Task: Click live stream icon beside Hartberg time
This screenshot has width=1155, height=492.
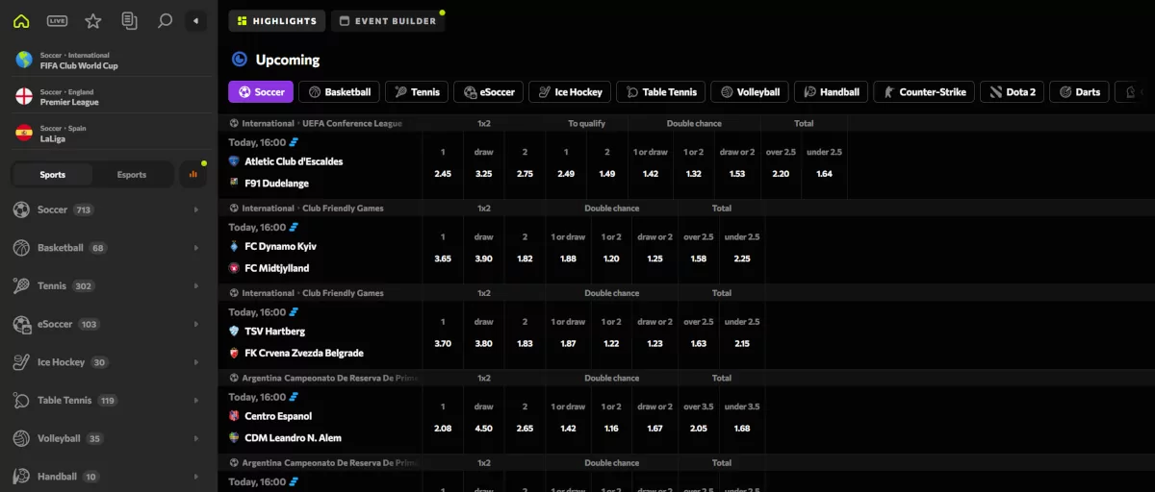Action: click(x=295, y=311)
